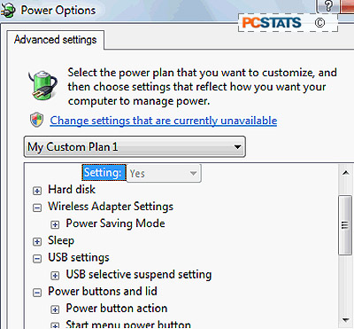Click the UAC shield icon
The width and height of the screenshot is (354, 329).
click(x=37, y=121)
